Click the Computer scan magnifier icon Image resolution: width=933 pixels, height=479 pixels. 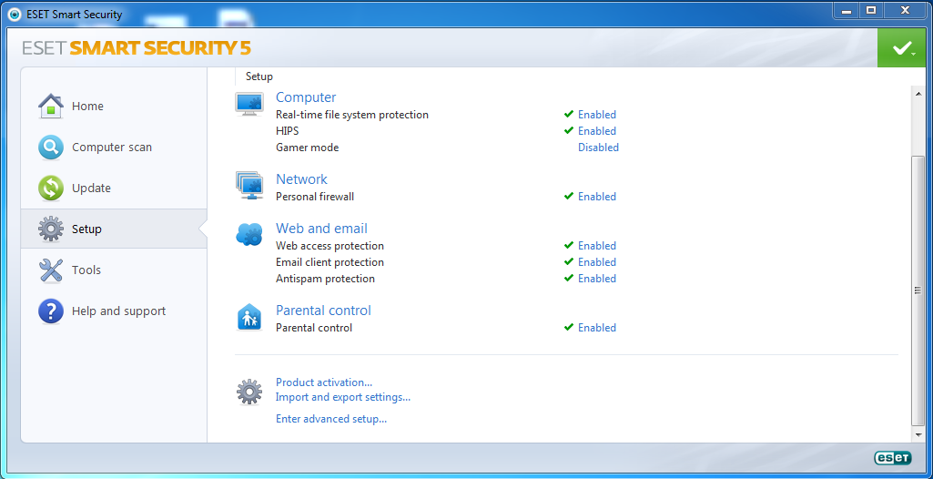click(51, 147)
